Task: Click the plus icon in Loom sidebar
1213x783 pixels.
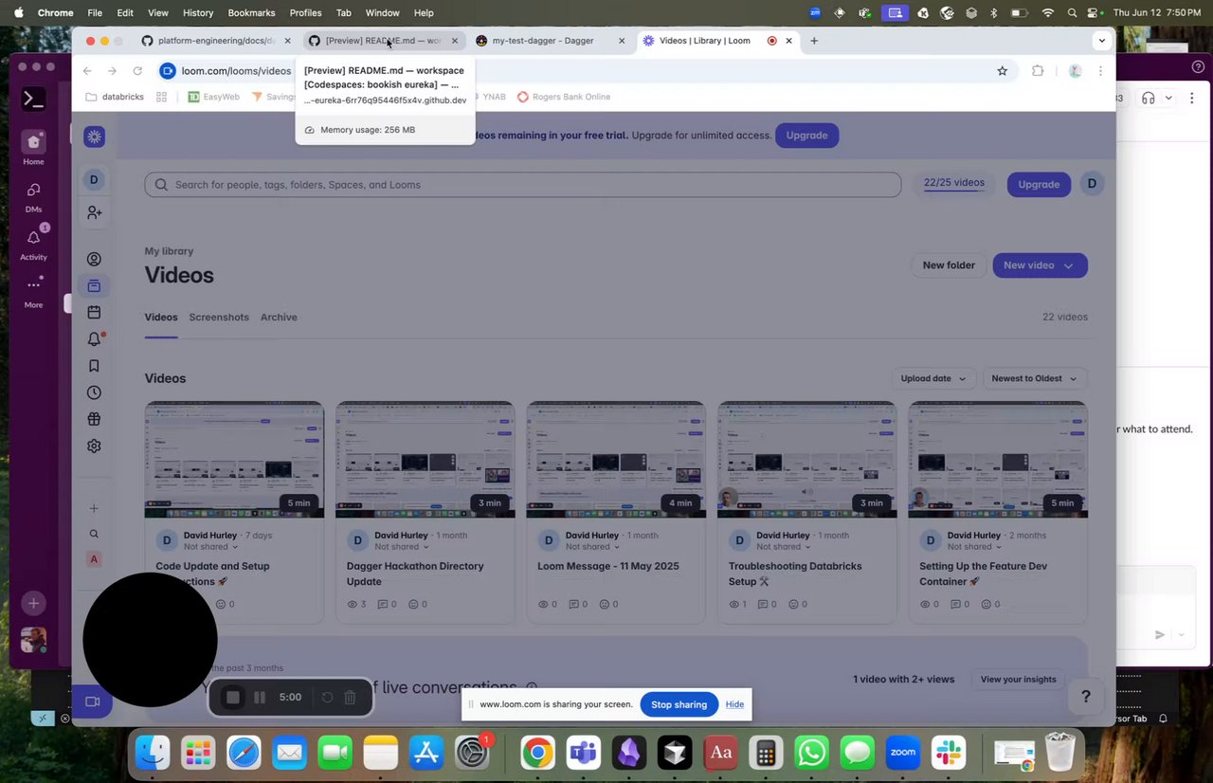Action: click(94, 508)
